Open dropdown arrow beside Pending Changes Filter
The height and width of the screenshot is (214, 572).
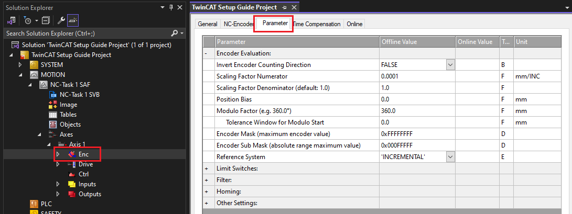pos(36,20)
